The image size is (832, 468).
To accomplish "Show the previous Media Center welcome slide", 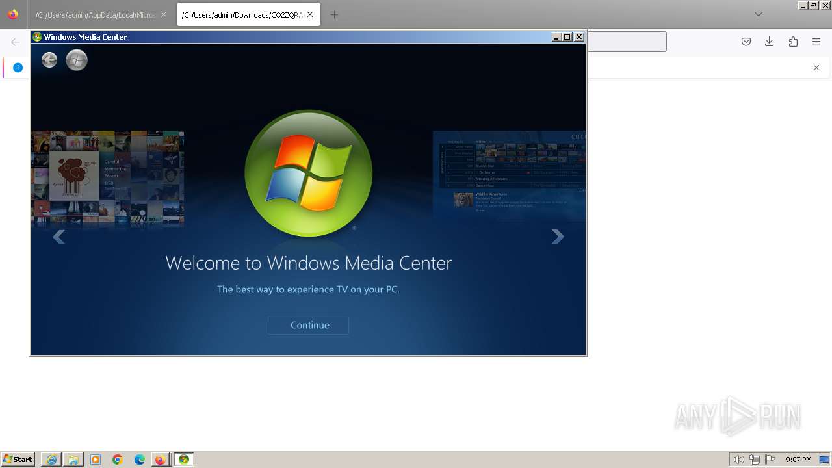I will tap(59, 237).
